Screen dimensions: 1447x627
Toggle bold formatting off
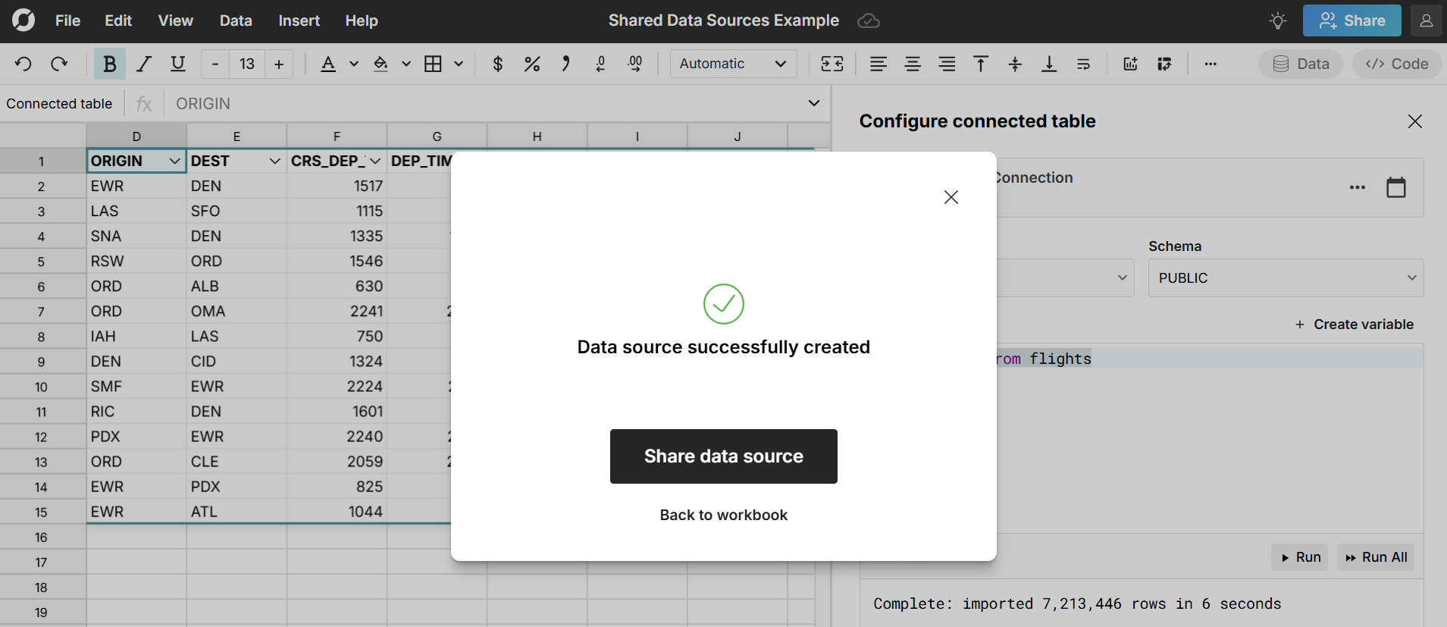click(x=110, y=64)
